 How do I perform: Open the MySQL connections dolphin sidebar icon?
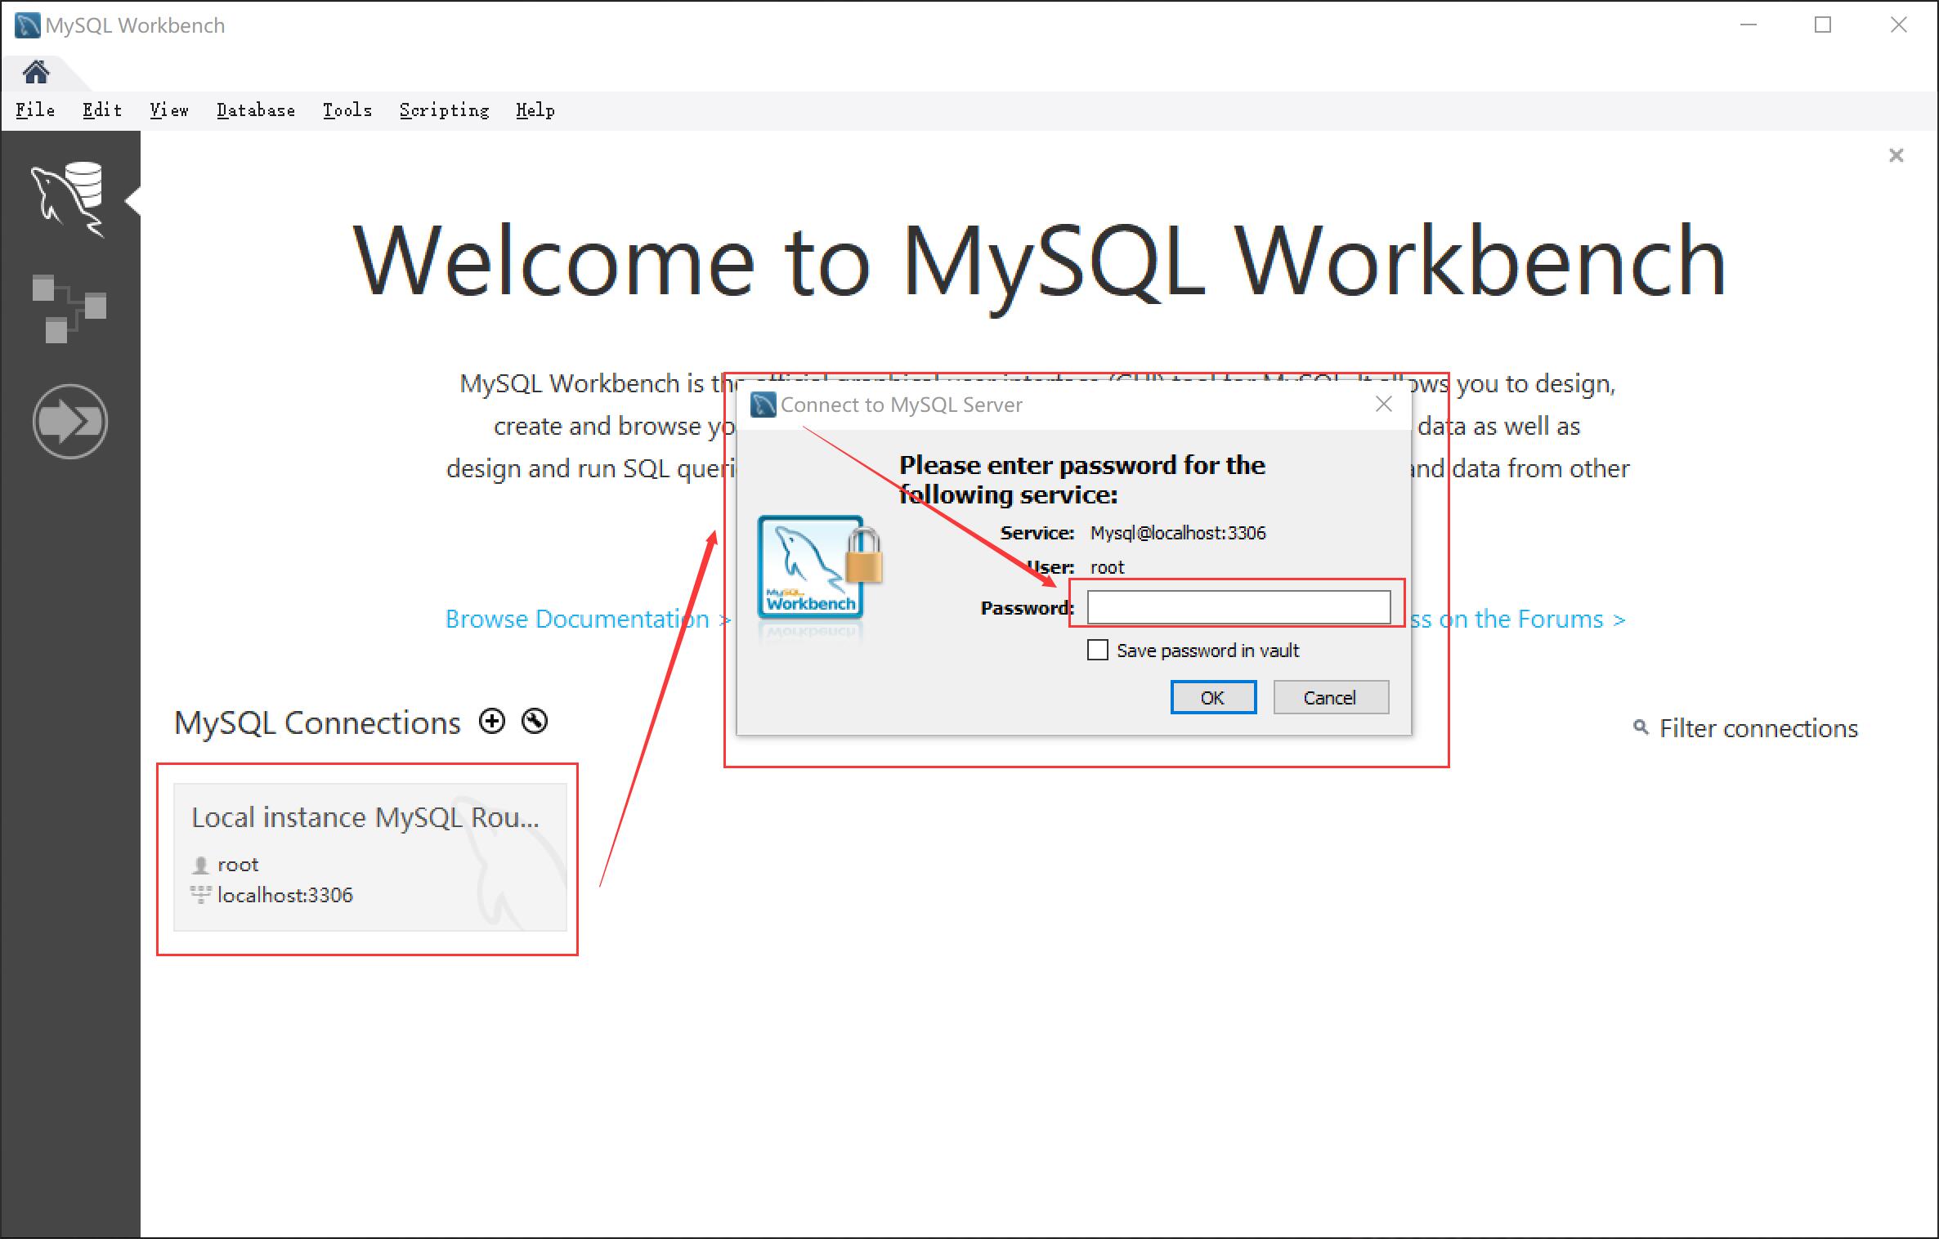pos(69,199)
